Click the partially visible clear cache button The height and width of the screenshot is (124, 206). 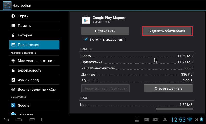pyautogui.click(x=175, y=109)
